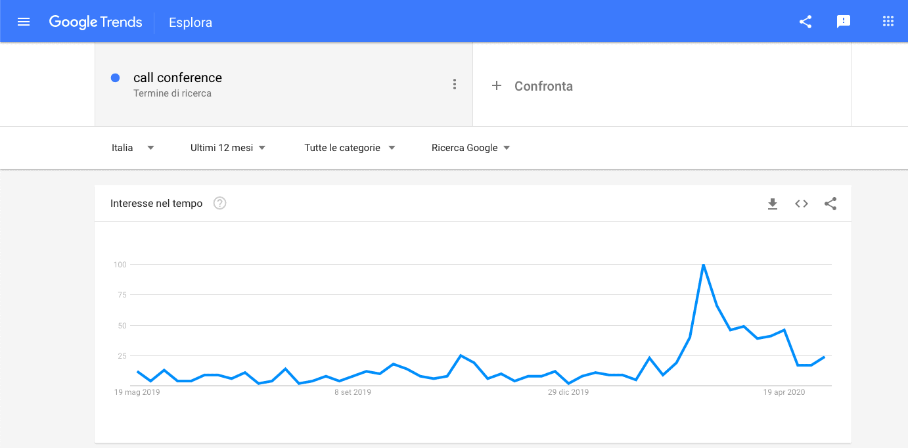
Task: Open more options for call conference
Action: [x=454, y=84]
